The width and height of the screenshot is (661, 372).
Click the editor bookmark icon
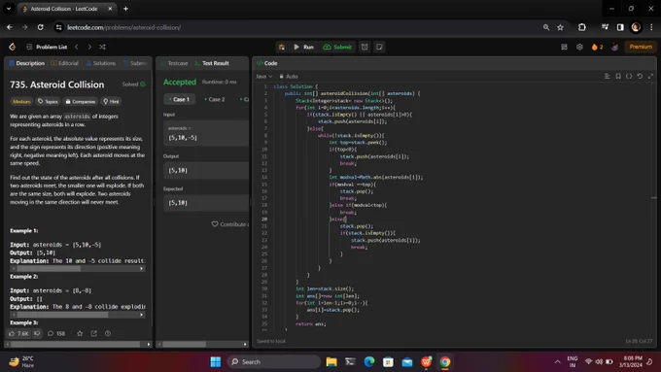coord(618,77)
